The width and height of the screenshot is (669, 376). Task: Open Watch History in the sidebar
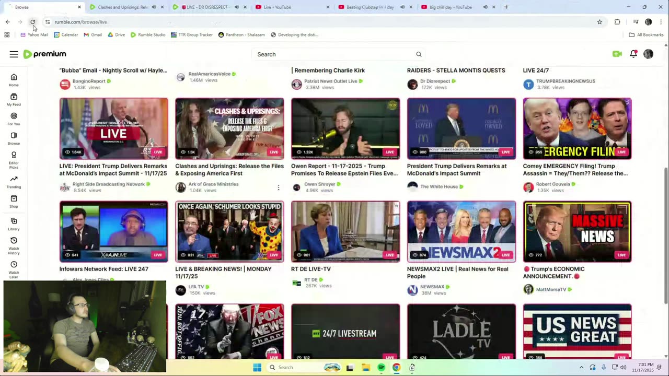[x=14, y=245]
